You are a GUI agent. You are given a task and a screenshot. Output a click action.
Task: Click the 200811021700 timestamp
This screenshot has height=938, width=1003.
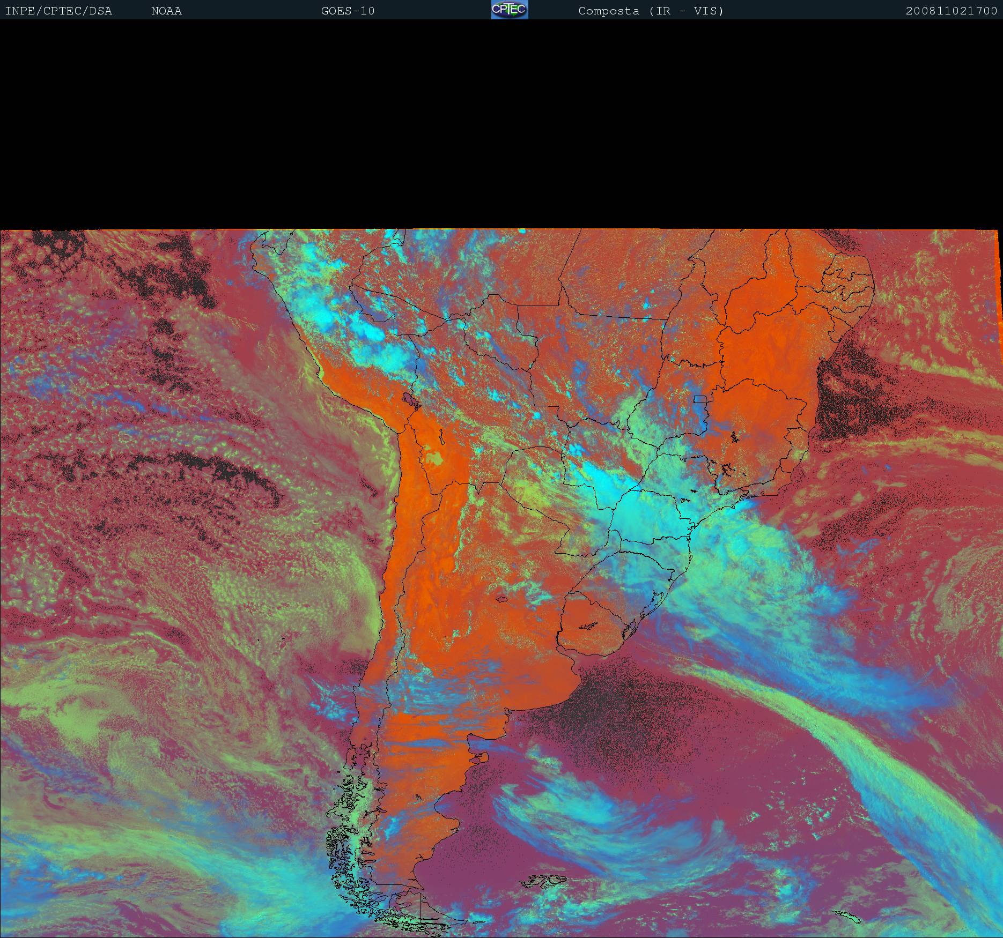[951, 11]
